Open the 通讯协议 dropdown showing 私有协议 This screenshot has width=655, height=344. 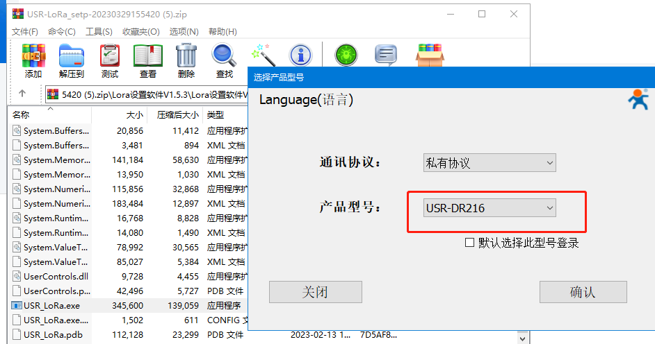pos(490,163)
